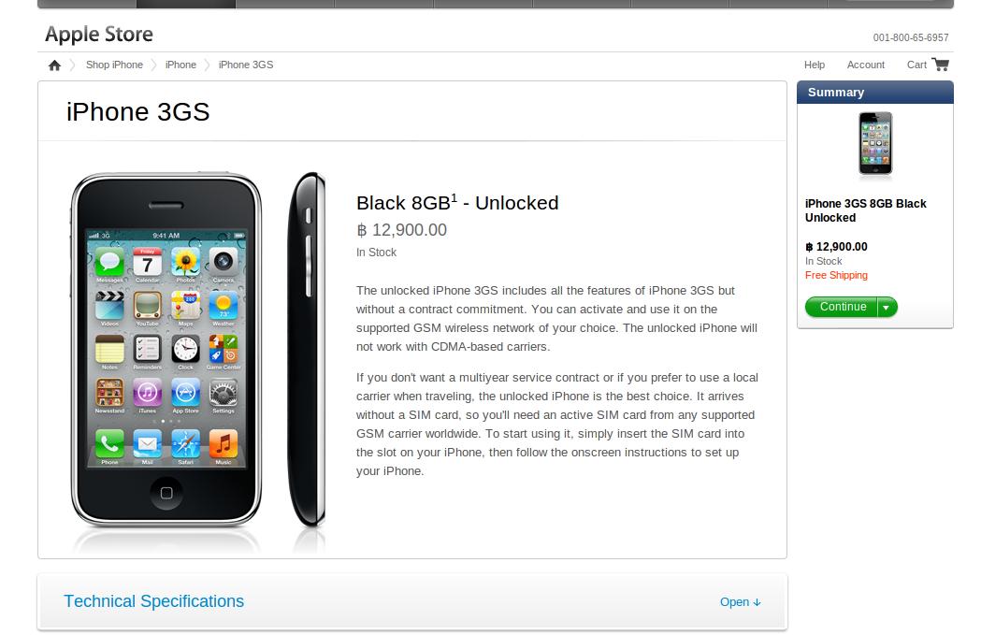Click the support phone number
The width and height of the screenshot is (981, 635).
[911, 37]
